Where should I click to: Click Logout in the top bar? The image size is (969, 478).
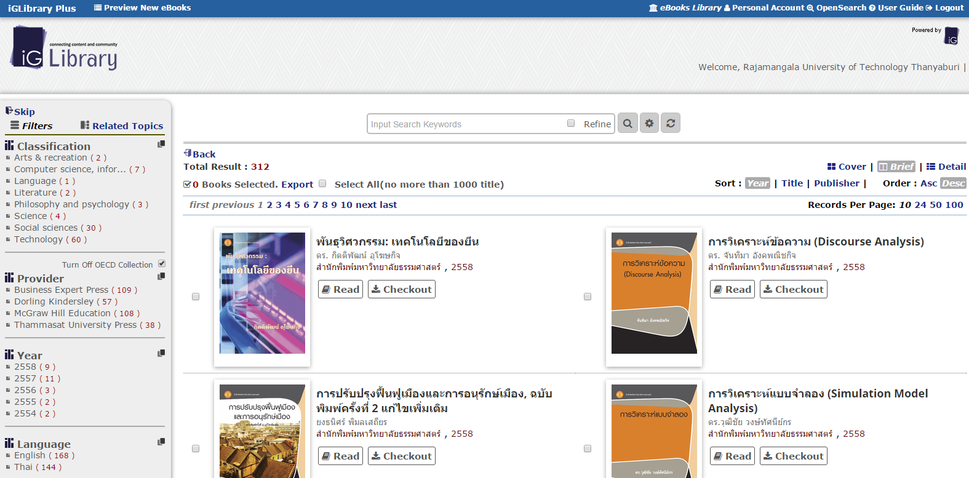point(945,8)
